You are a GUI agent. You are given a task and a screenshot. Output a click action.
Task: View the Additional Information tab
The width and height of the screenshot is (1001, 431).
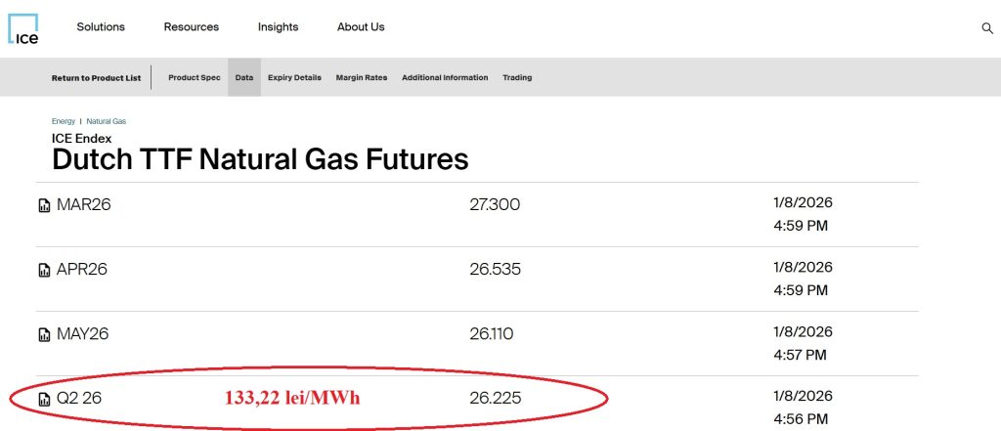[445, 78]
